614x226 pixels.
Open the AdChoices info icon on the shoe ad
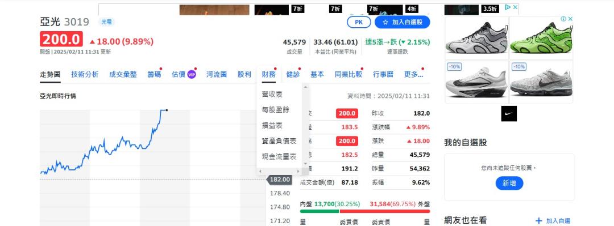point(563,19)
